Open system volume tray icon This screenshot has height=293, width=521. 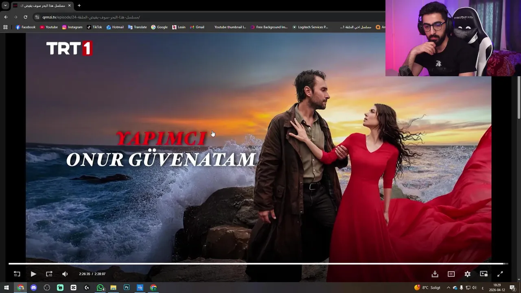[x=474, y=288]
